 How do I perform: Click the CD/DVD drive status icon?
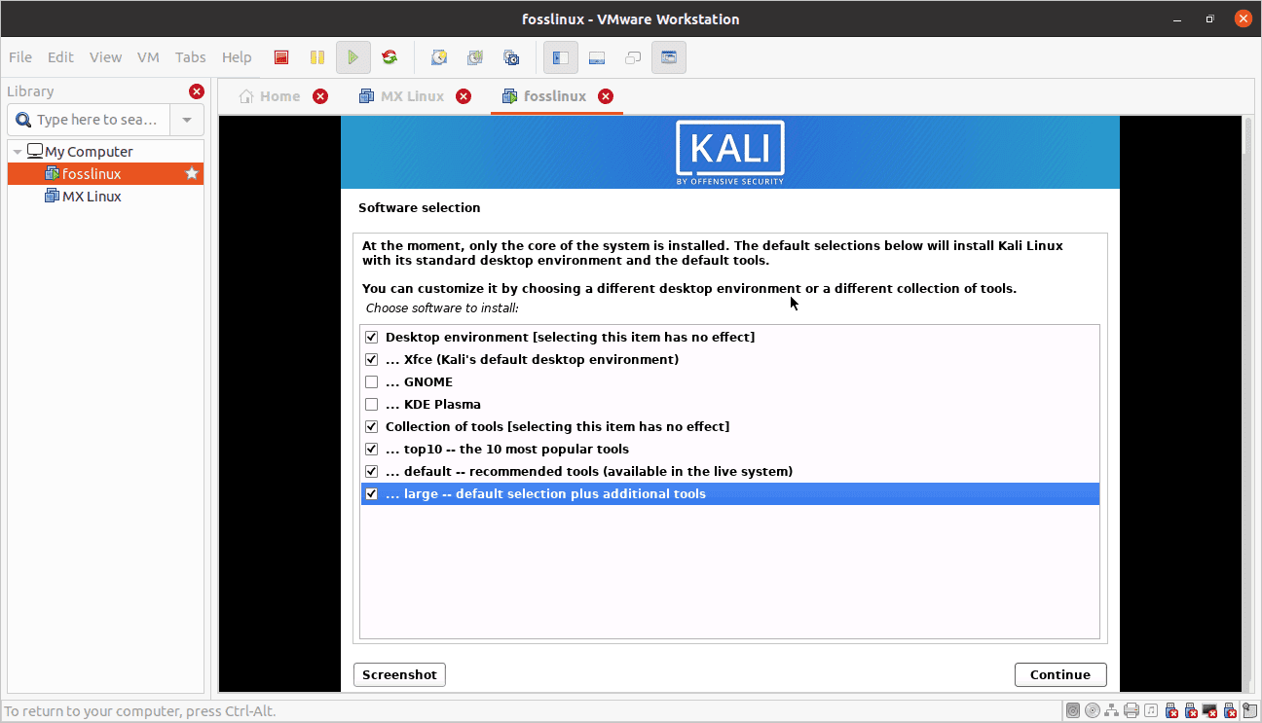(x=1093, y=711)
